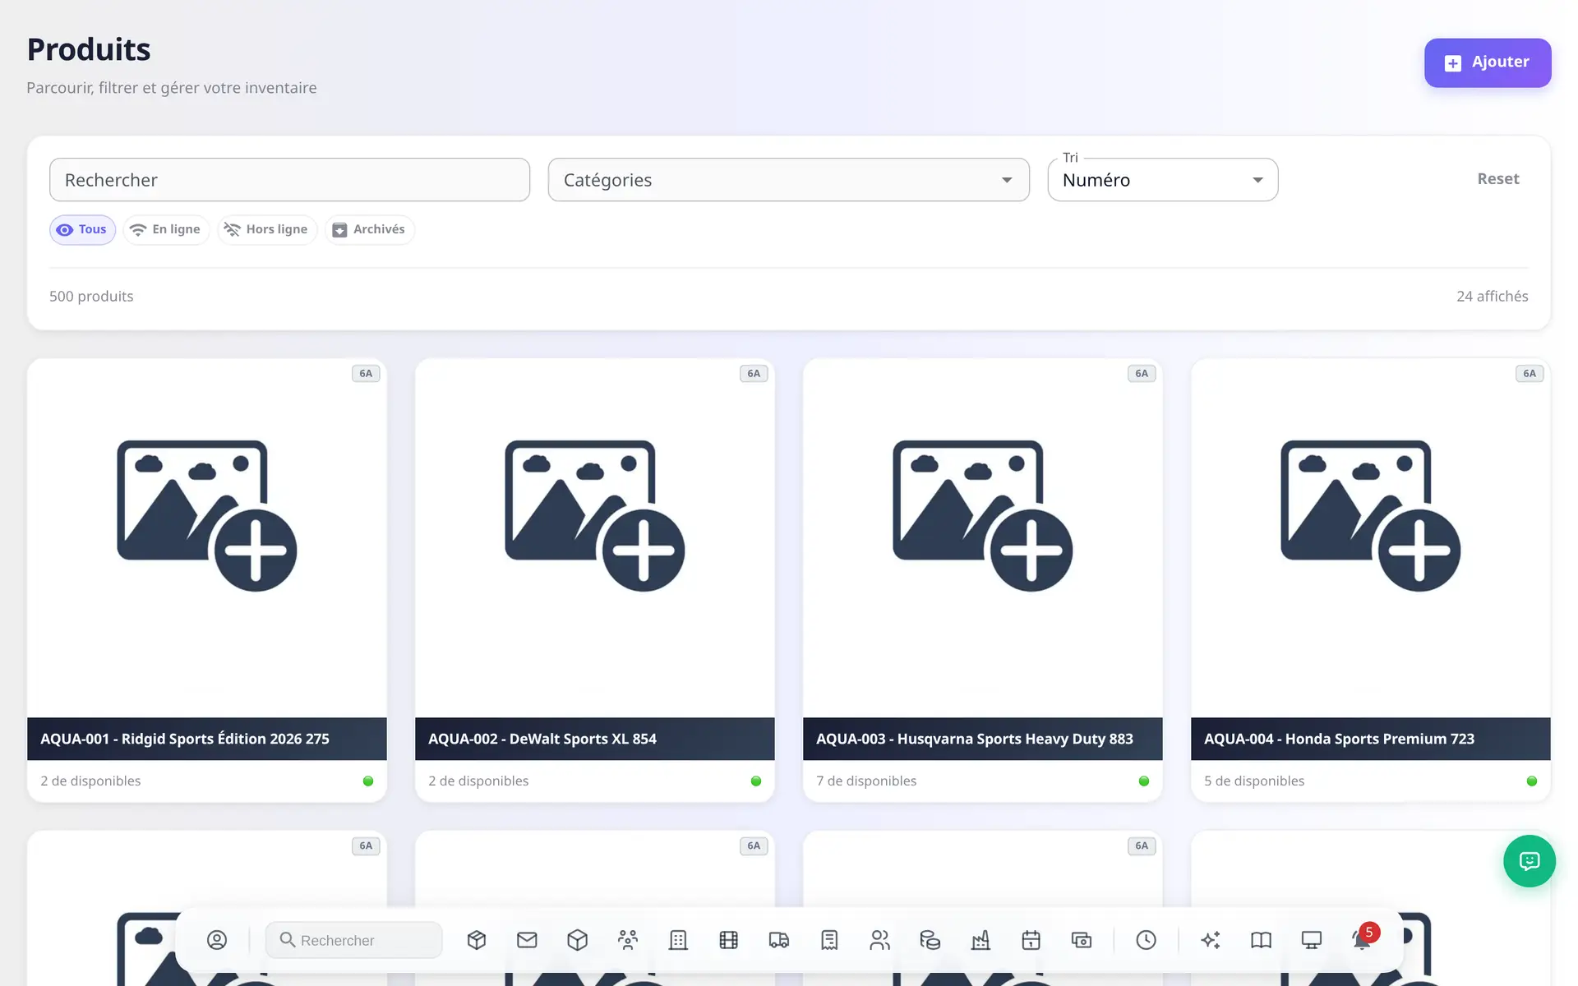Open the building icon in the dock

[678, 940]
